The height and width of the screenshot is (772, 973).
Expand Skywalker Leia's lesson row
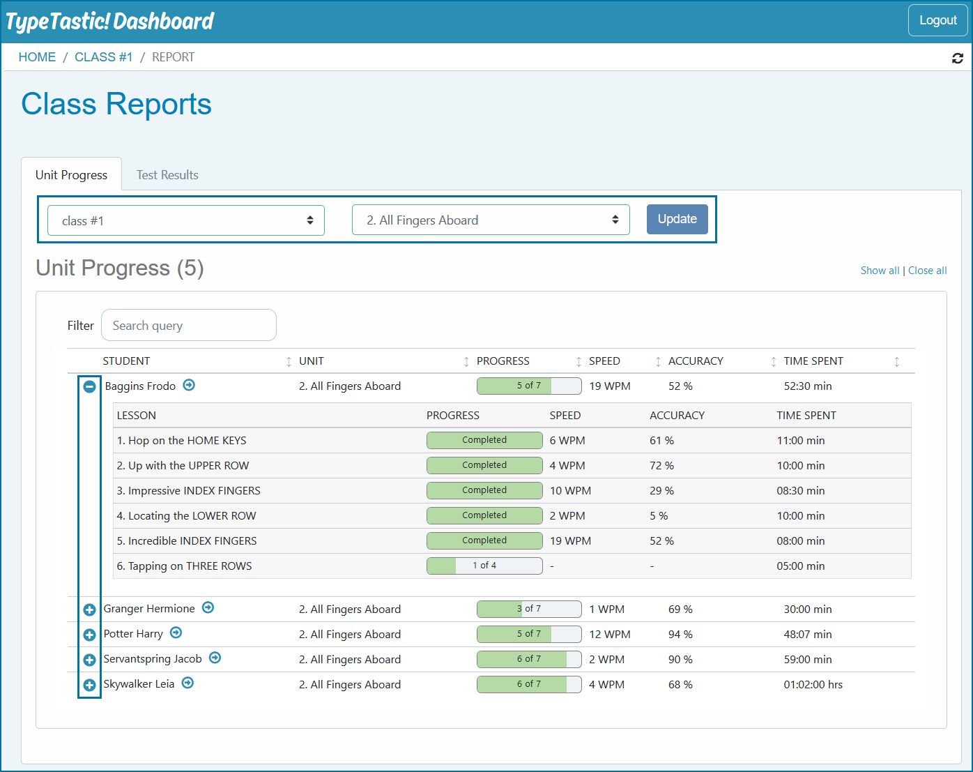pyautogui.click(x=89, y=685)
